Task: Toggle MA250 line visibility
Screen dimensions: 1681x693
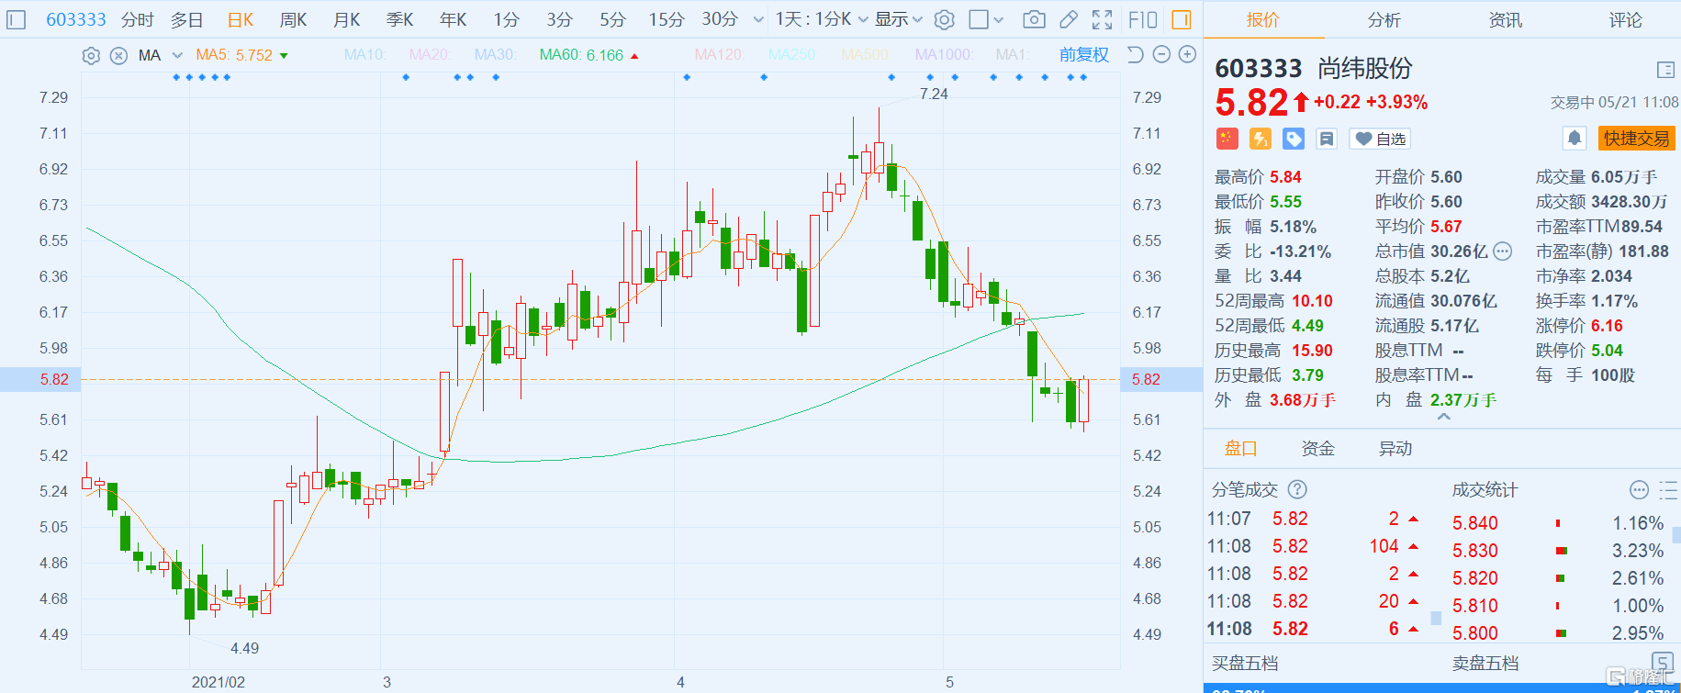Action: click(x=793, y=55)
